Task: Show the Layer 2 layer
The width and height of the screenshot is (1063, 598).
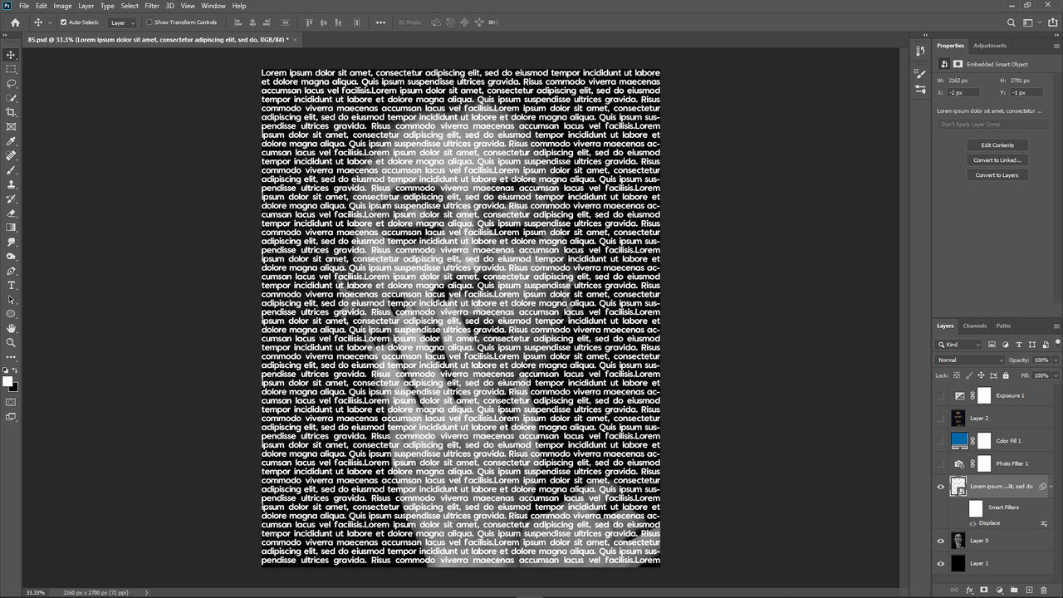Action: [941, 419]
